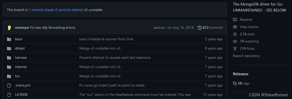Click the license scale icon
This screenshot has height=99, width=292.
coord(235,27)
